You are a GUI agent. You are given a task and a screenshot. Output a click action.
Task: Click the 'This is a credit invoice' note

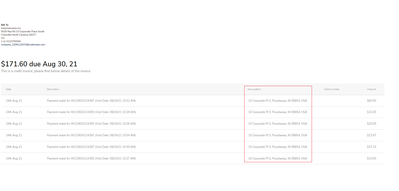pyautogui.click(x=46, y=71)
